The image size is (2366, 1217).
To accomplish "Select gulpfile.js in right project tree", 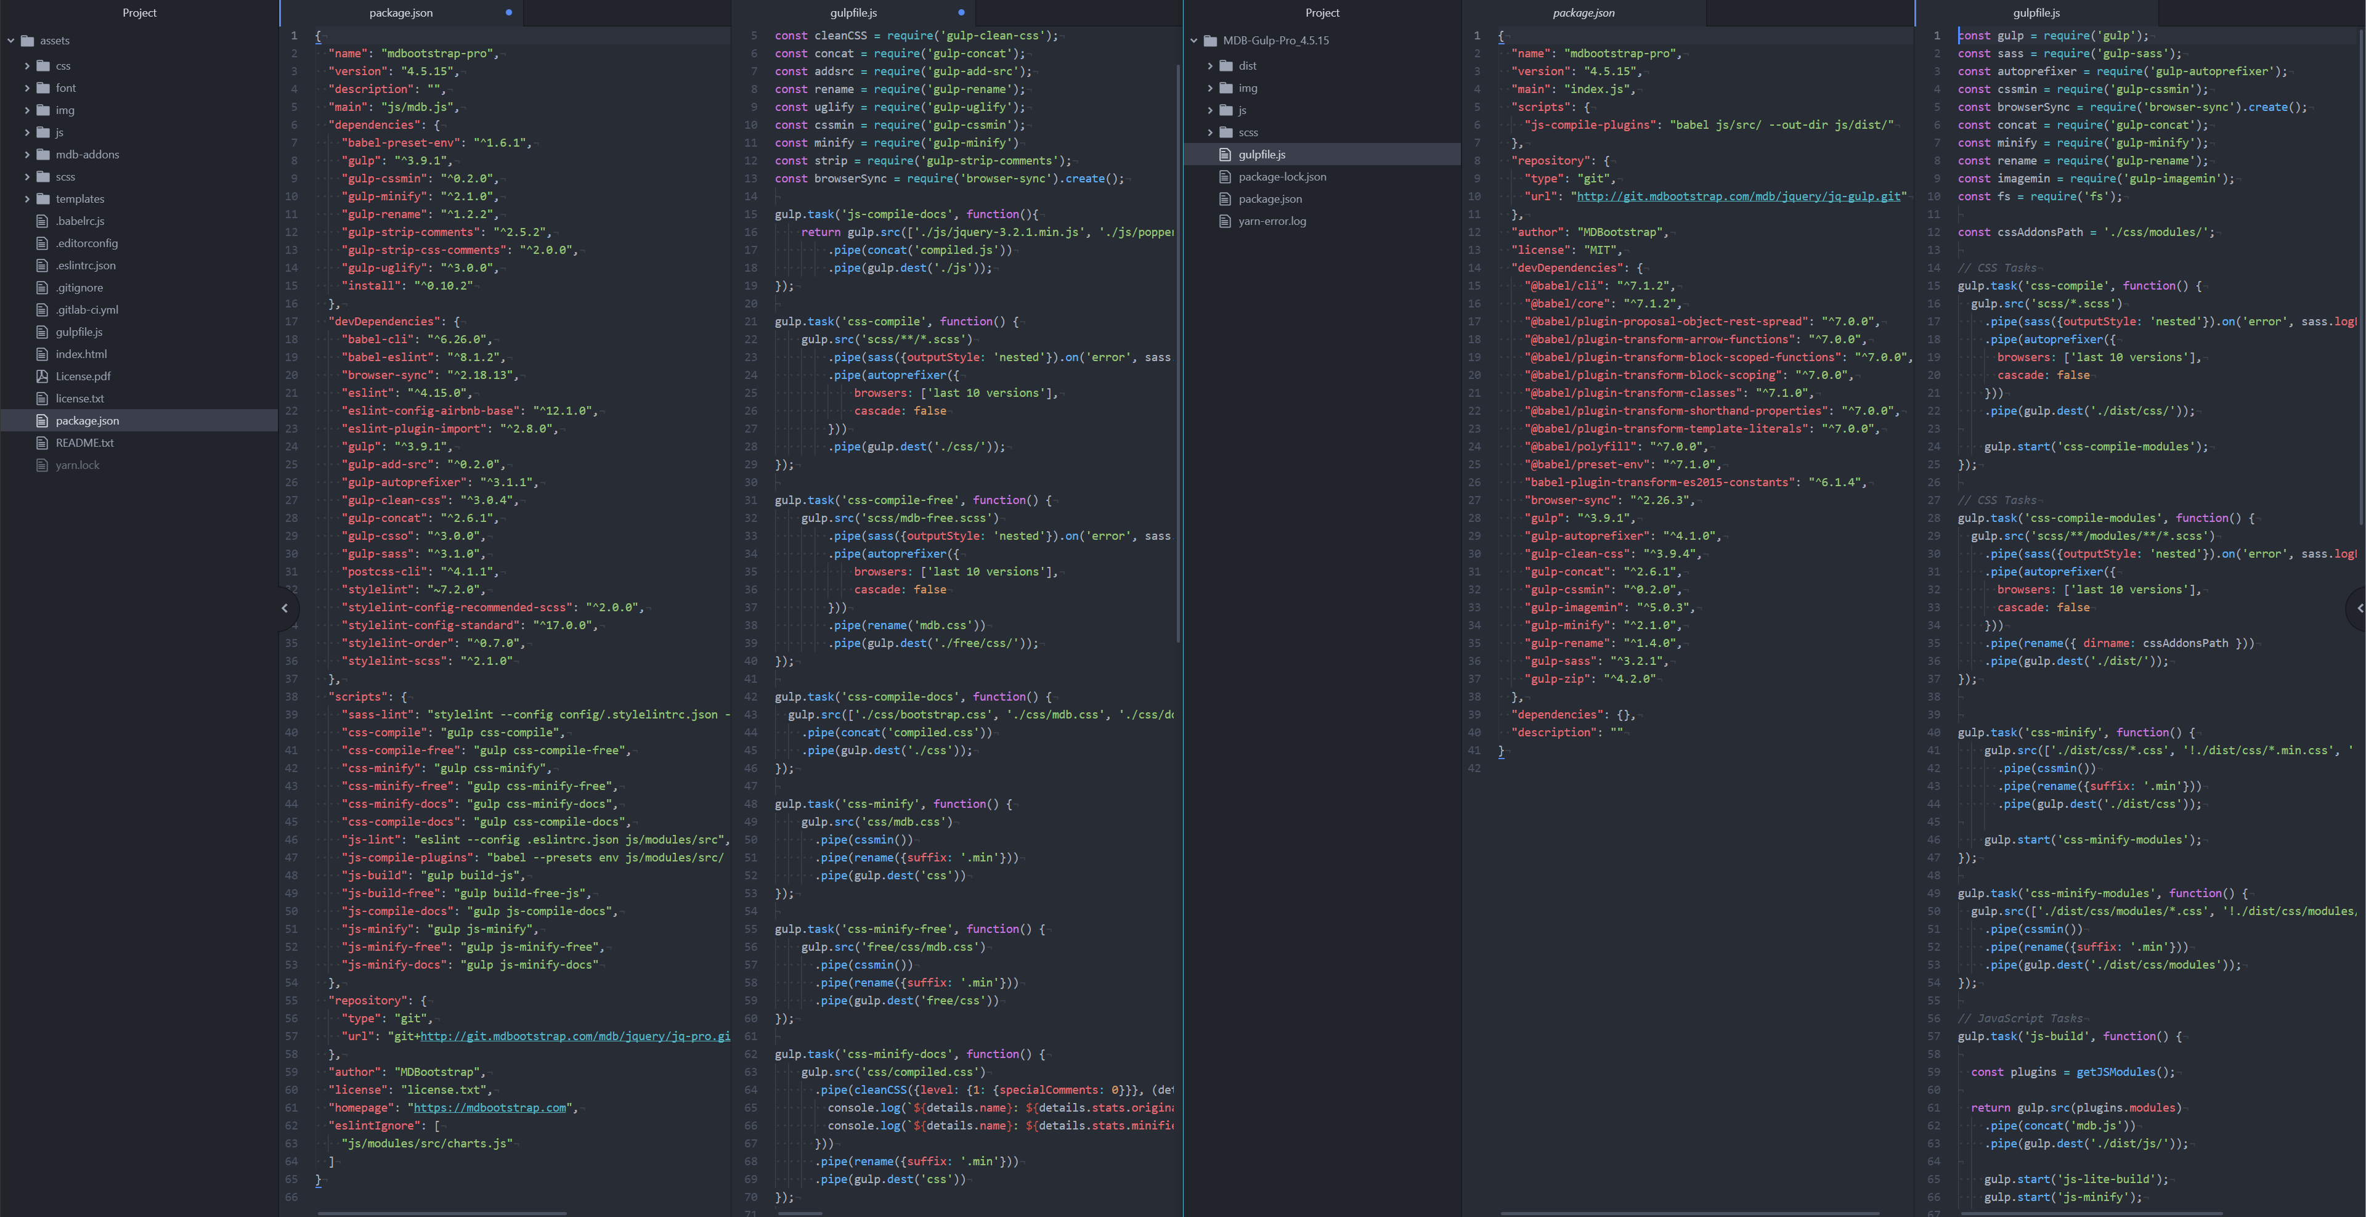I will (1323, 154).
